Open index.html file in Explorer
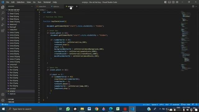 (x=13, y=30)
